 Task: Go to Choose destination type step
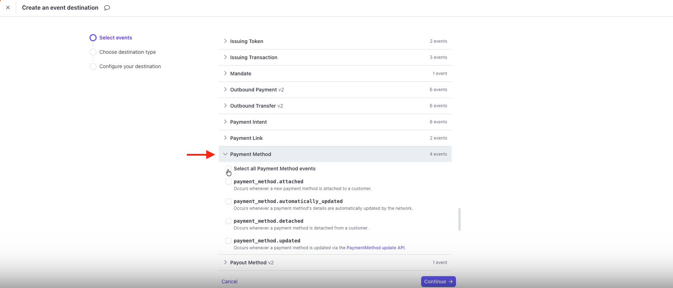coord(128,52)
